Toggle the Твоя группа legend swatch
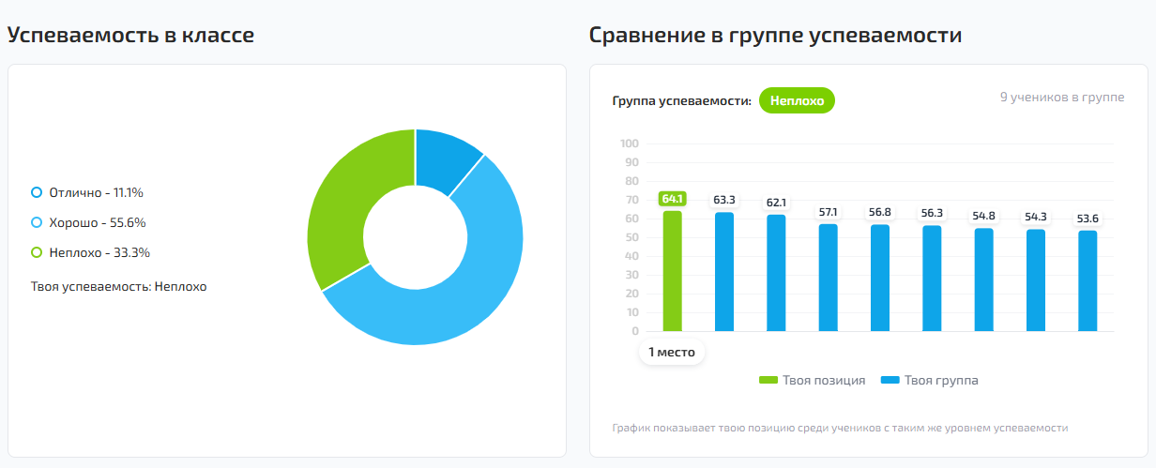This screenshot has width=1156, height=468. (890, 381)
